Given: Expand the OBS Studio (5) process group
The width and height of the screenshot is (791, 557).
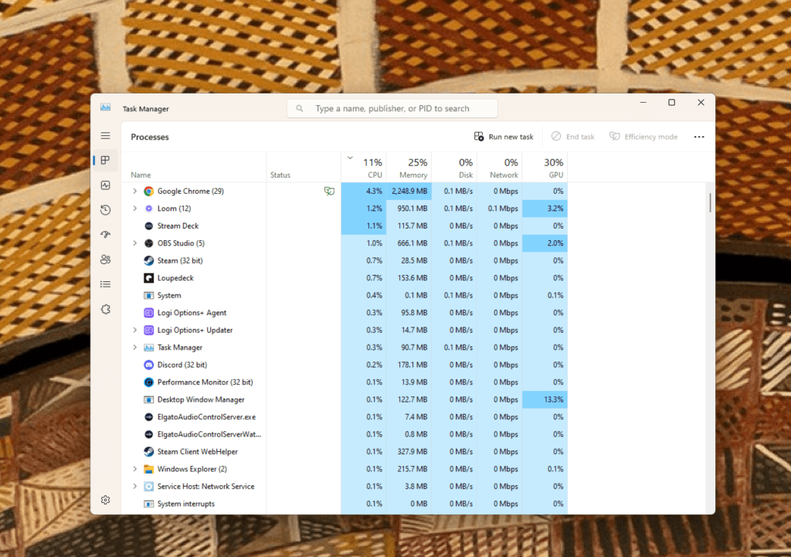Looking at the screenshot, I should (134, 243).
